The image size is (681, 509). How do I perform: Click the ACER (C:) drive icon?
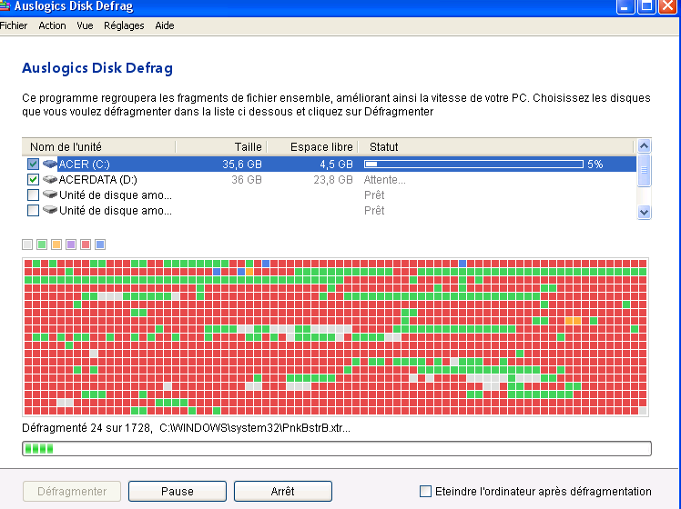point(50,164)
